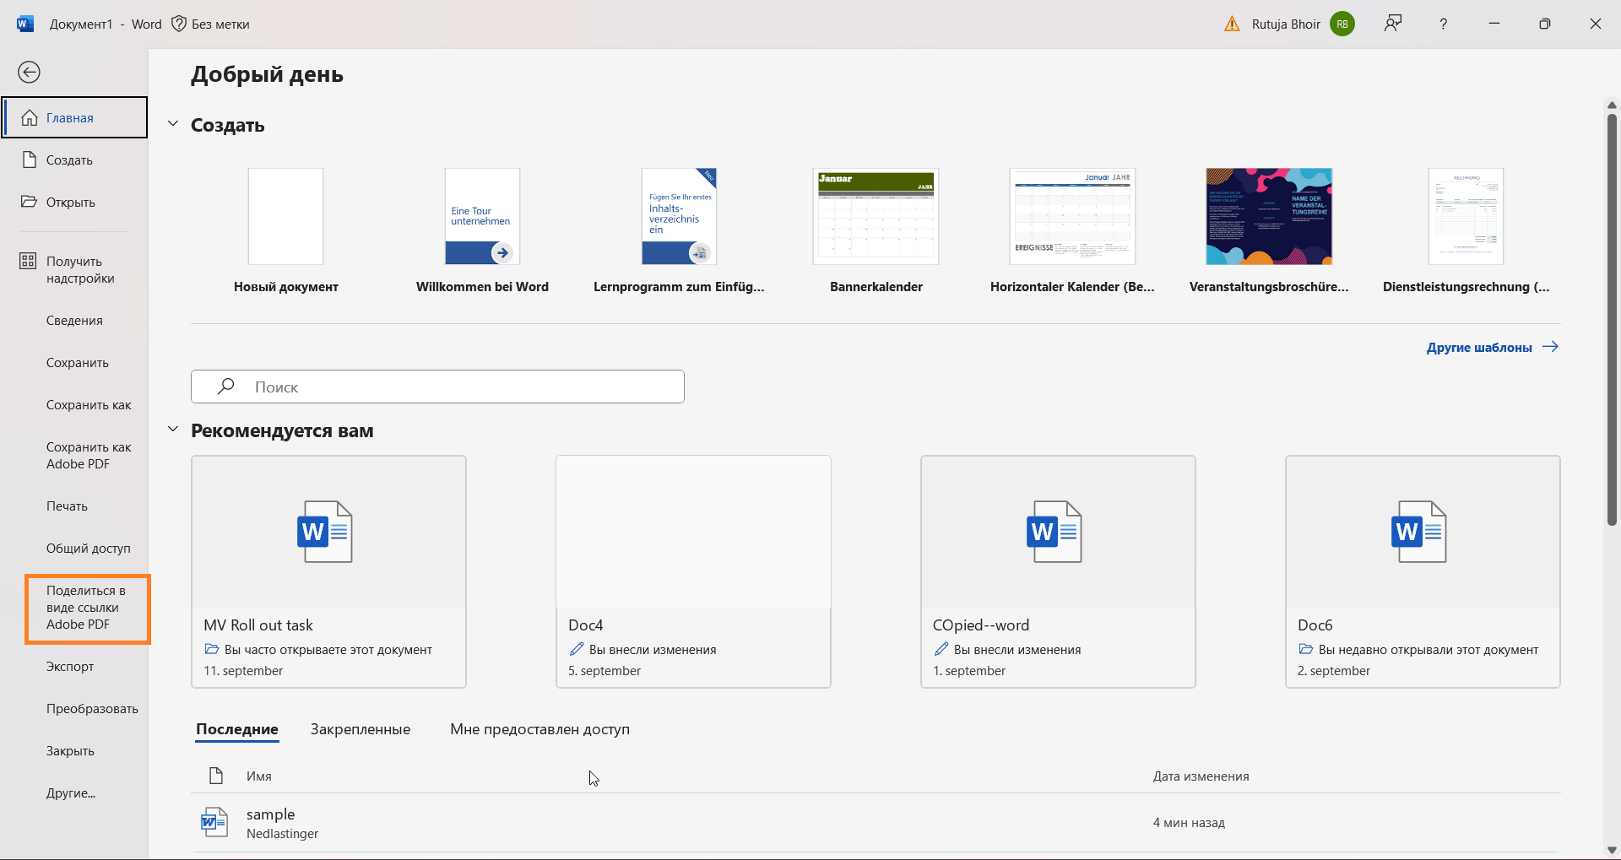The width and height of the screenshot is (1621, 860).
Task: Expand Другие... in the sidebar
Action: point(74,793)
